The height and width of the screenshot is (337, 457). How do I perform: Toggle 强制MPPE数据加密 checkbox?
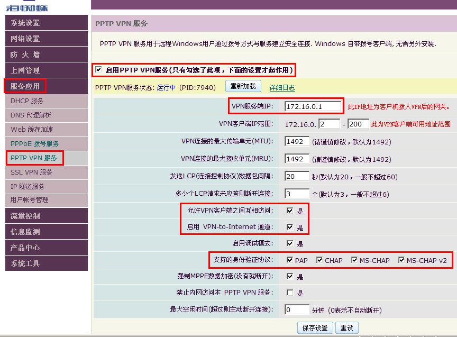tap(290, 276)
